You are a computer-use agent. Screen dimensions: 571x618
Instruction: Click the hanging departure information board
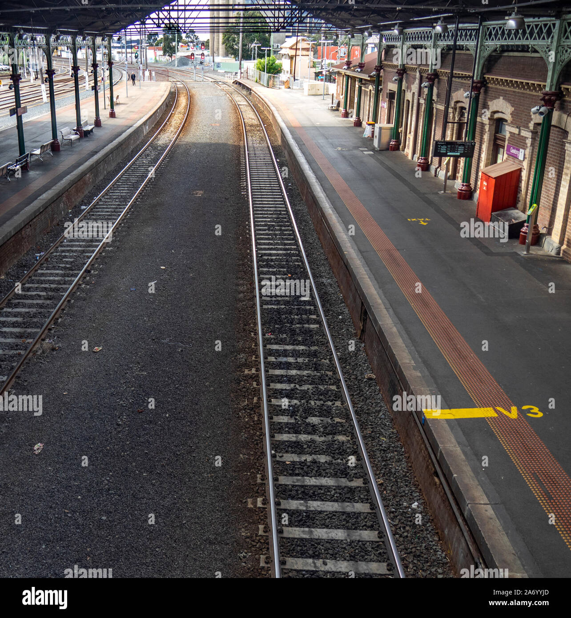pyautogui.click(x=454, y=149)
